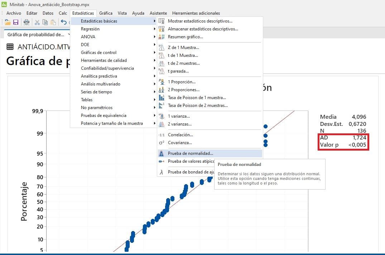Open the Asistente menu
385x255 pixels.
coord(158,13)
